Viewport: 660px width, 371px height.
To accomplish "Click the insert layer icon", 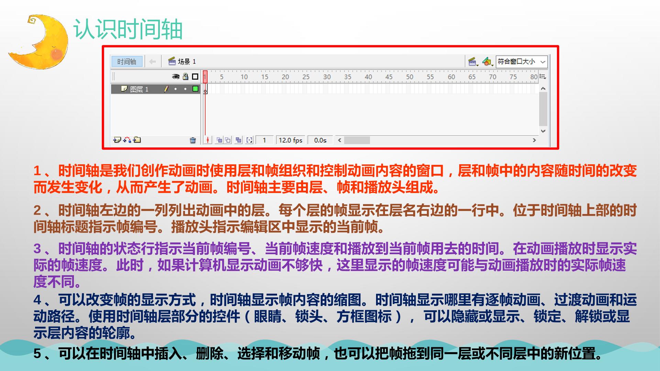I will [x=117, y=140].
